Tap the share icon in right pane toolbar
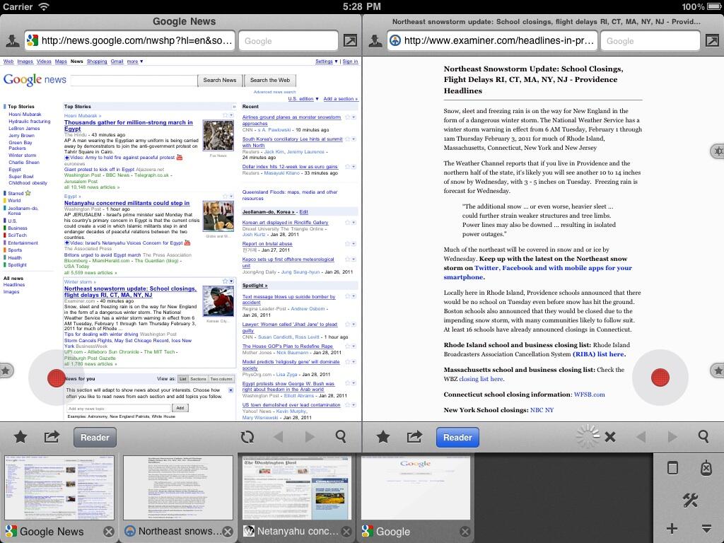724x543 pixels. (x=414, y=437)
